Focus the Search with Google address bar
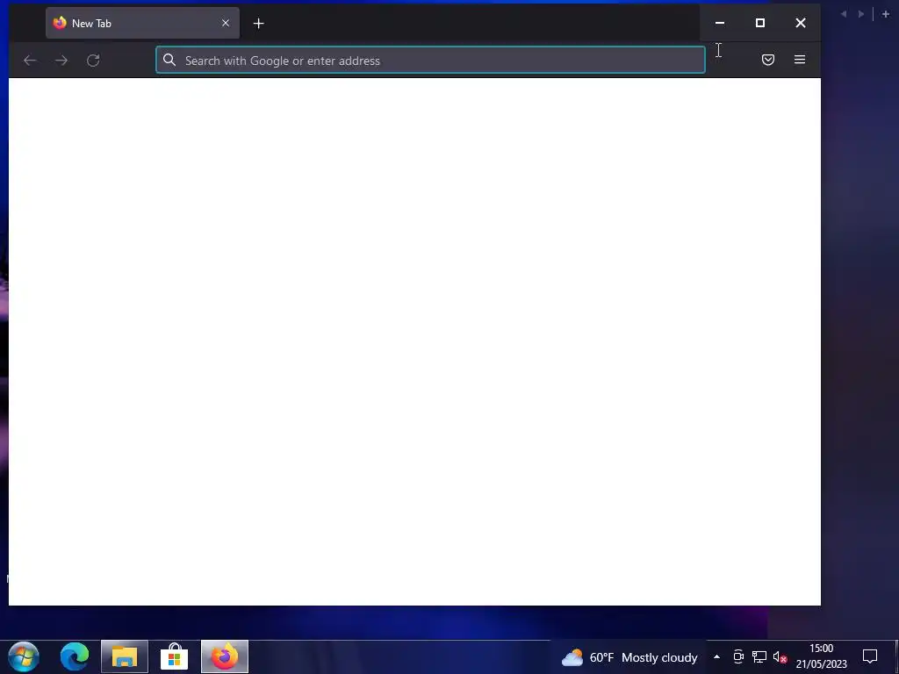899x674 pixels. [x=430, y=61]
